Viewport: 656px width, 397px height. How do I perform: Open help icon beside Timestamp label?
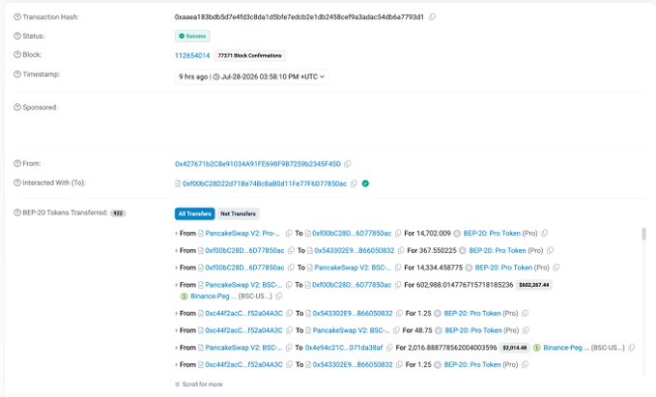point(17,74)
